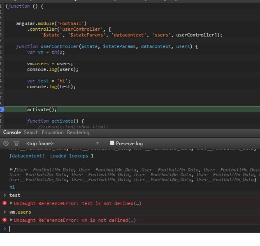The image size is (260, 246).
Task: Open the console filter funnel icon
Action: click(16, 143)
